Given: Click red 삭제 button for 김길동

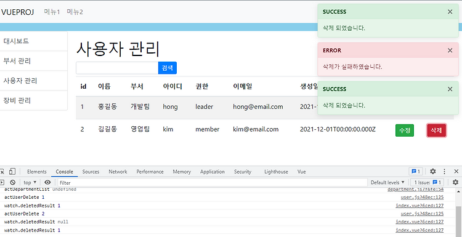Looking at the screenshot, I should click(x=437, y=131).
